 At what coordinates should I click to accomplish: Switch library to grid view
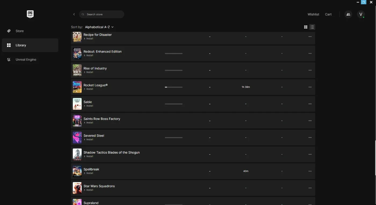pyautogui.click(x=306, y=27)
